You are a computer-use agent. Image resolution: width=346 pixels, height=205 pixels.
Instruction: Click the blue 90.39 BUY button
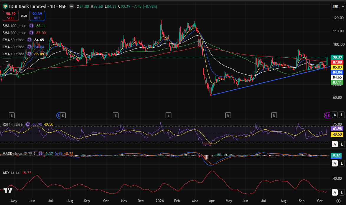(x=37, y=16)
